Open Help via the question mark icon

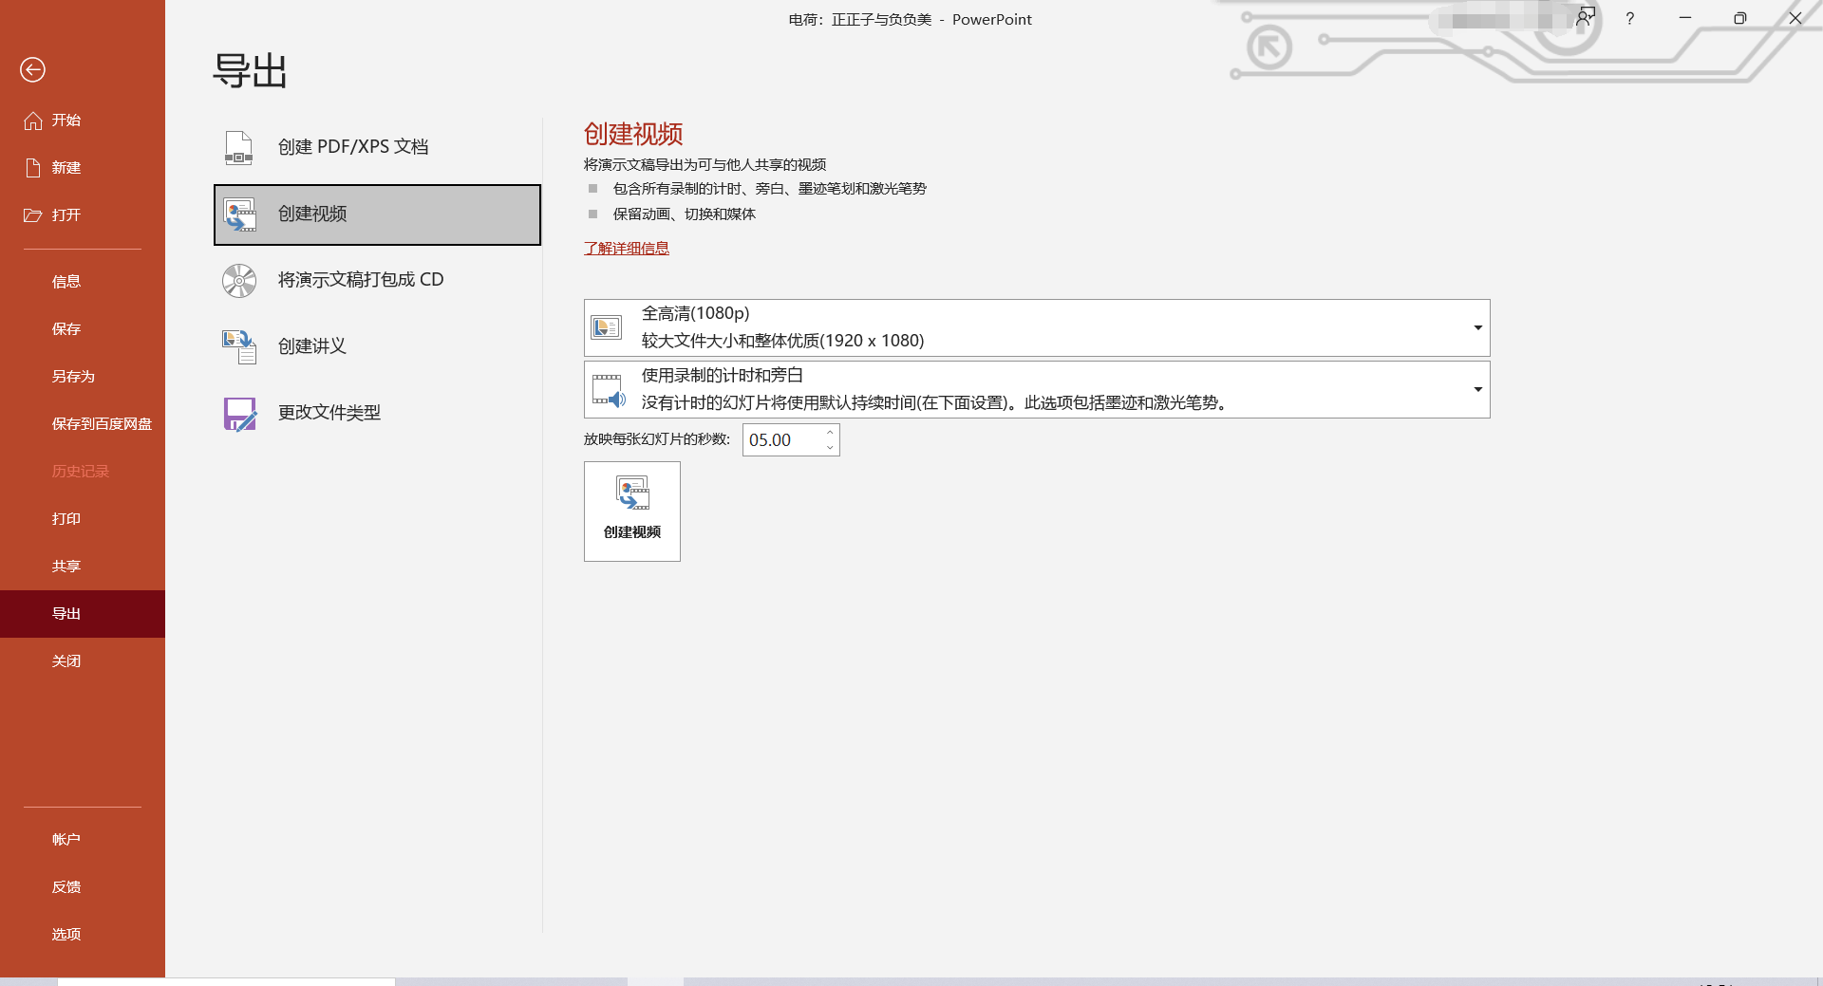coord(1629,18)
